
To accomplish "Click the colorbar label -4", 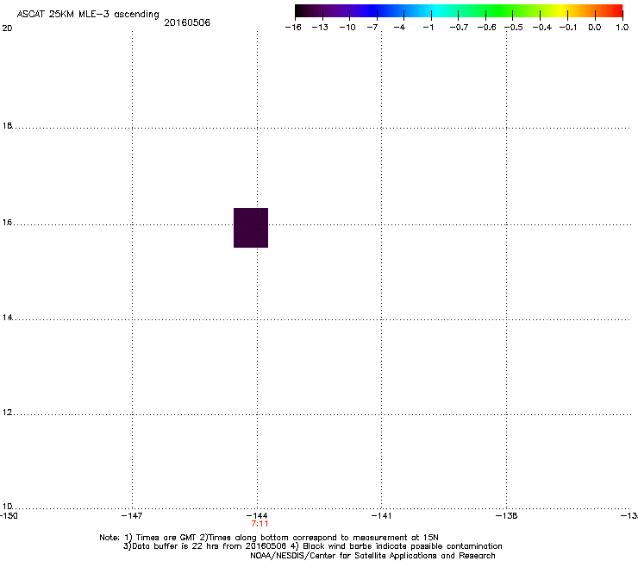I will [399, 28].
